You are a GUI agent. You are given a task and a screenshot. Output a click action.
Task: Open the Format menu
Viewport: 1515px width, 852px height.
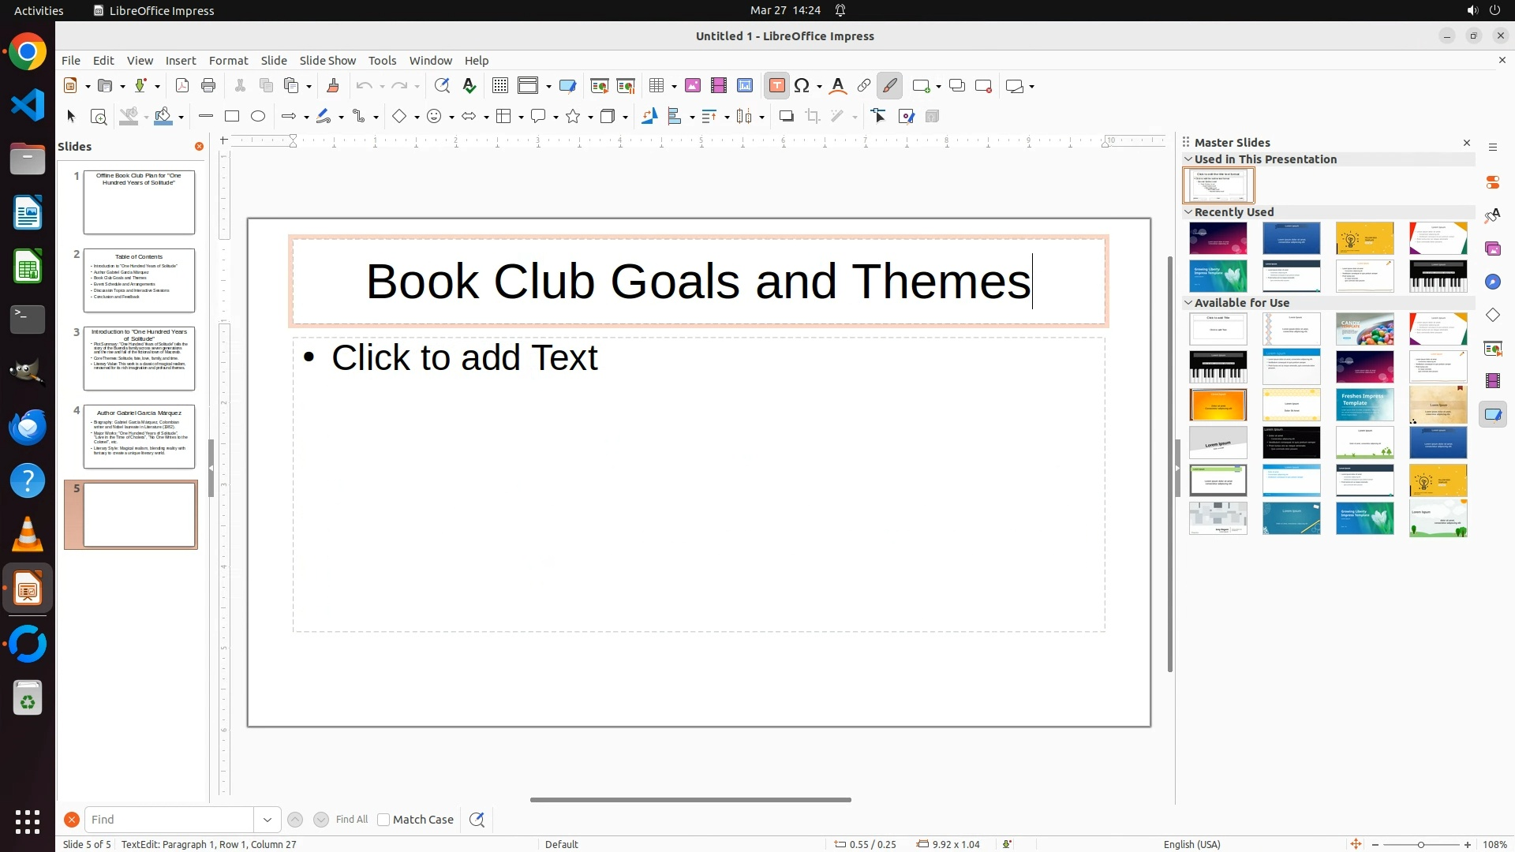tap(228, 61)
